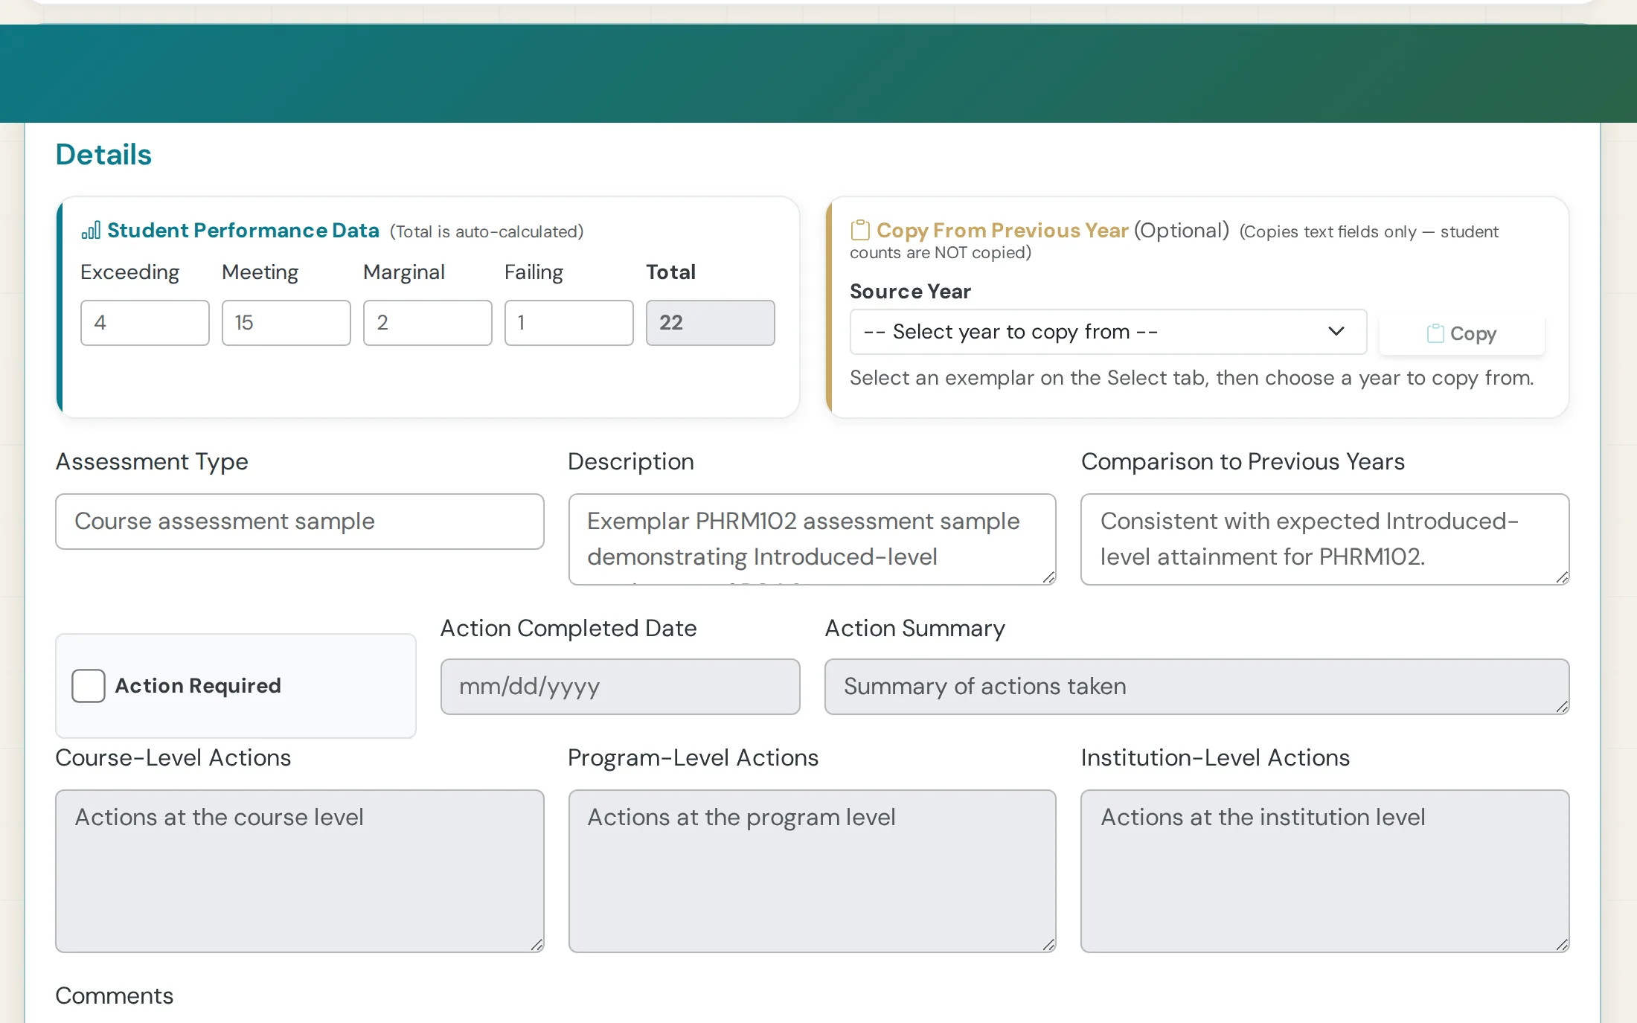Click the Course-Level Actions textarea
1637x1023 pixels.
coord(300,871)
